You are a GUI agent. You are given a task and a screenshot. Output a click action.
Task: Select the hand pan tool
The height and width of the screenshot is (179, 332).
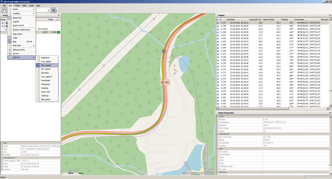tap(4, 10)
